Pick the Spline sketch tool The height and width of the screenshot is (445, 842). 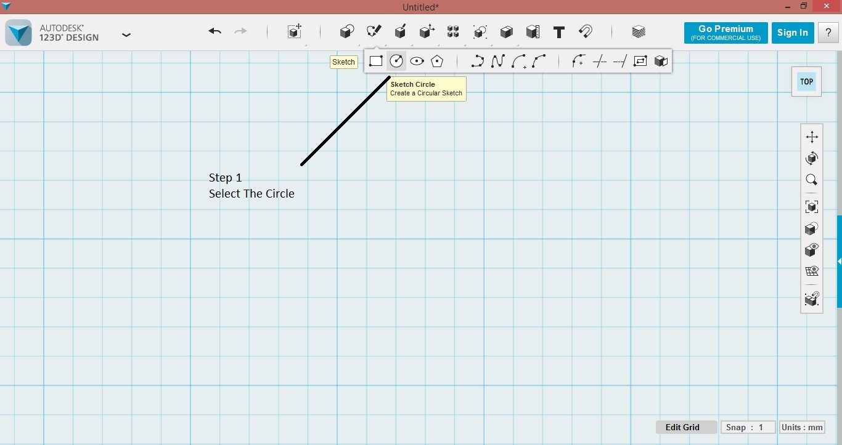click(497, 61)
